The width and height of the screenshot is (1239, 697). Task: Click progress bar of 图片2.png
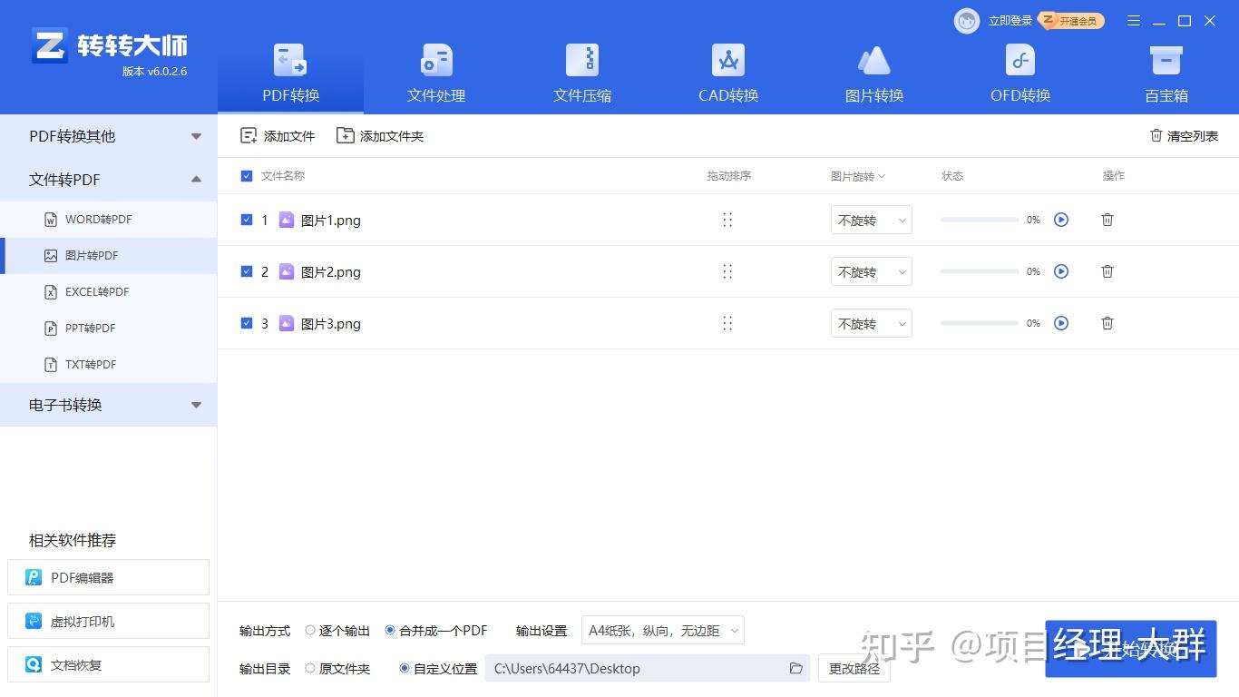click(x=980, y=271)
